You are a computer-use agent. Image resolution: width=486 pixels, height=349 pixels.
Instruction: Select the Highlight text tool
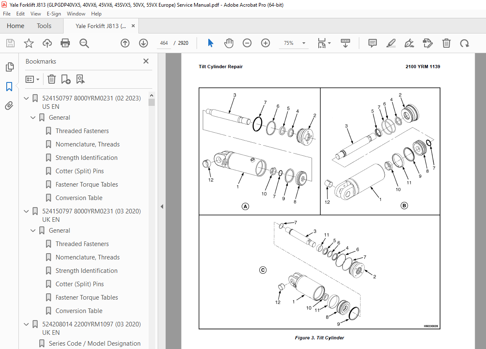pyautogui.click(x=391, y=43)
